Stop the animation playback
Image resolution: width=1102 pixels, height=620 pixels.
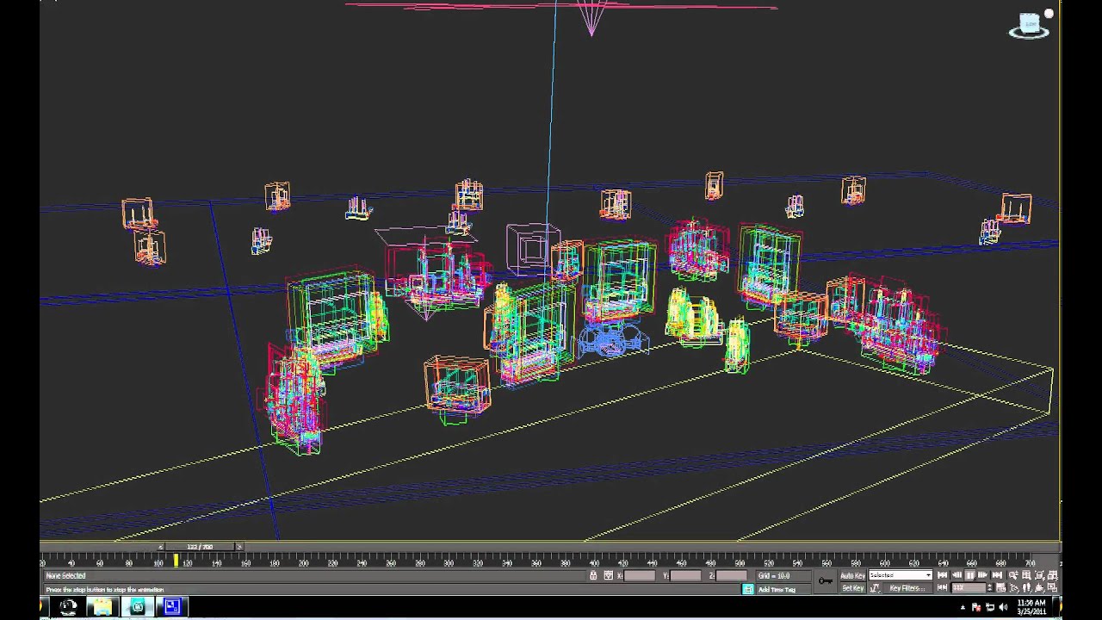[x=969, y=575]
